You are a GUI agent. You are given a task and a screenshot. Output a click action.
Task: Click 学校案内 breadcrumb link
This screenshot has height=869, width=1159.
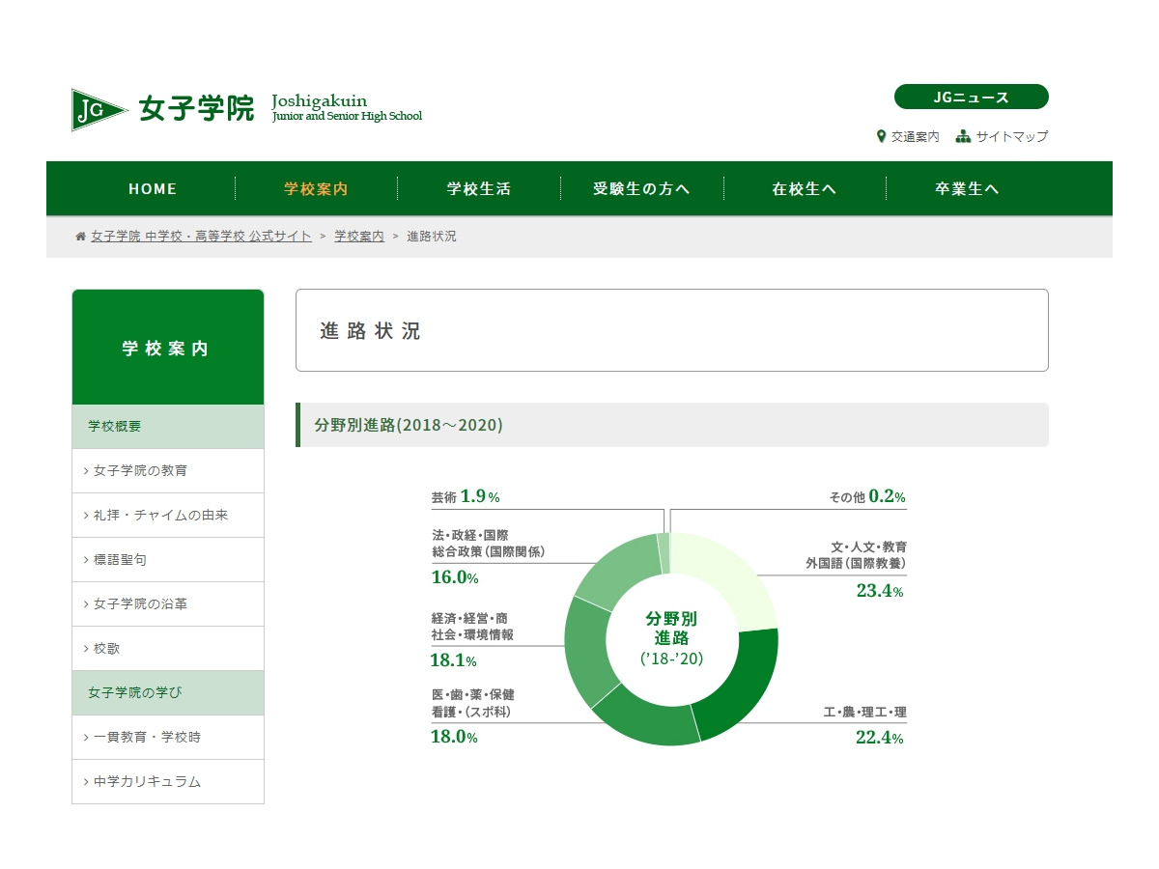[359, 237]
